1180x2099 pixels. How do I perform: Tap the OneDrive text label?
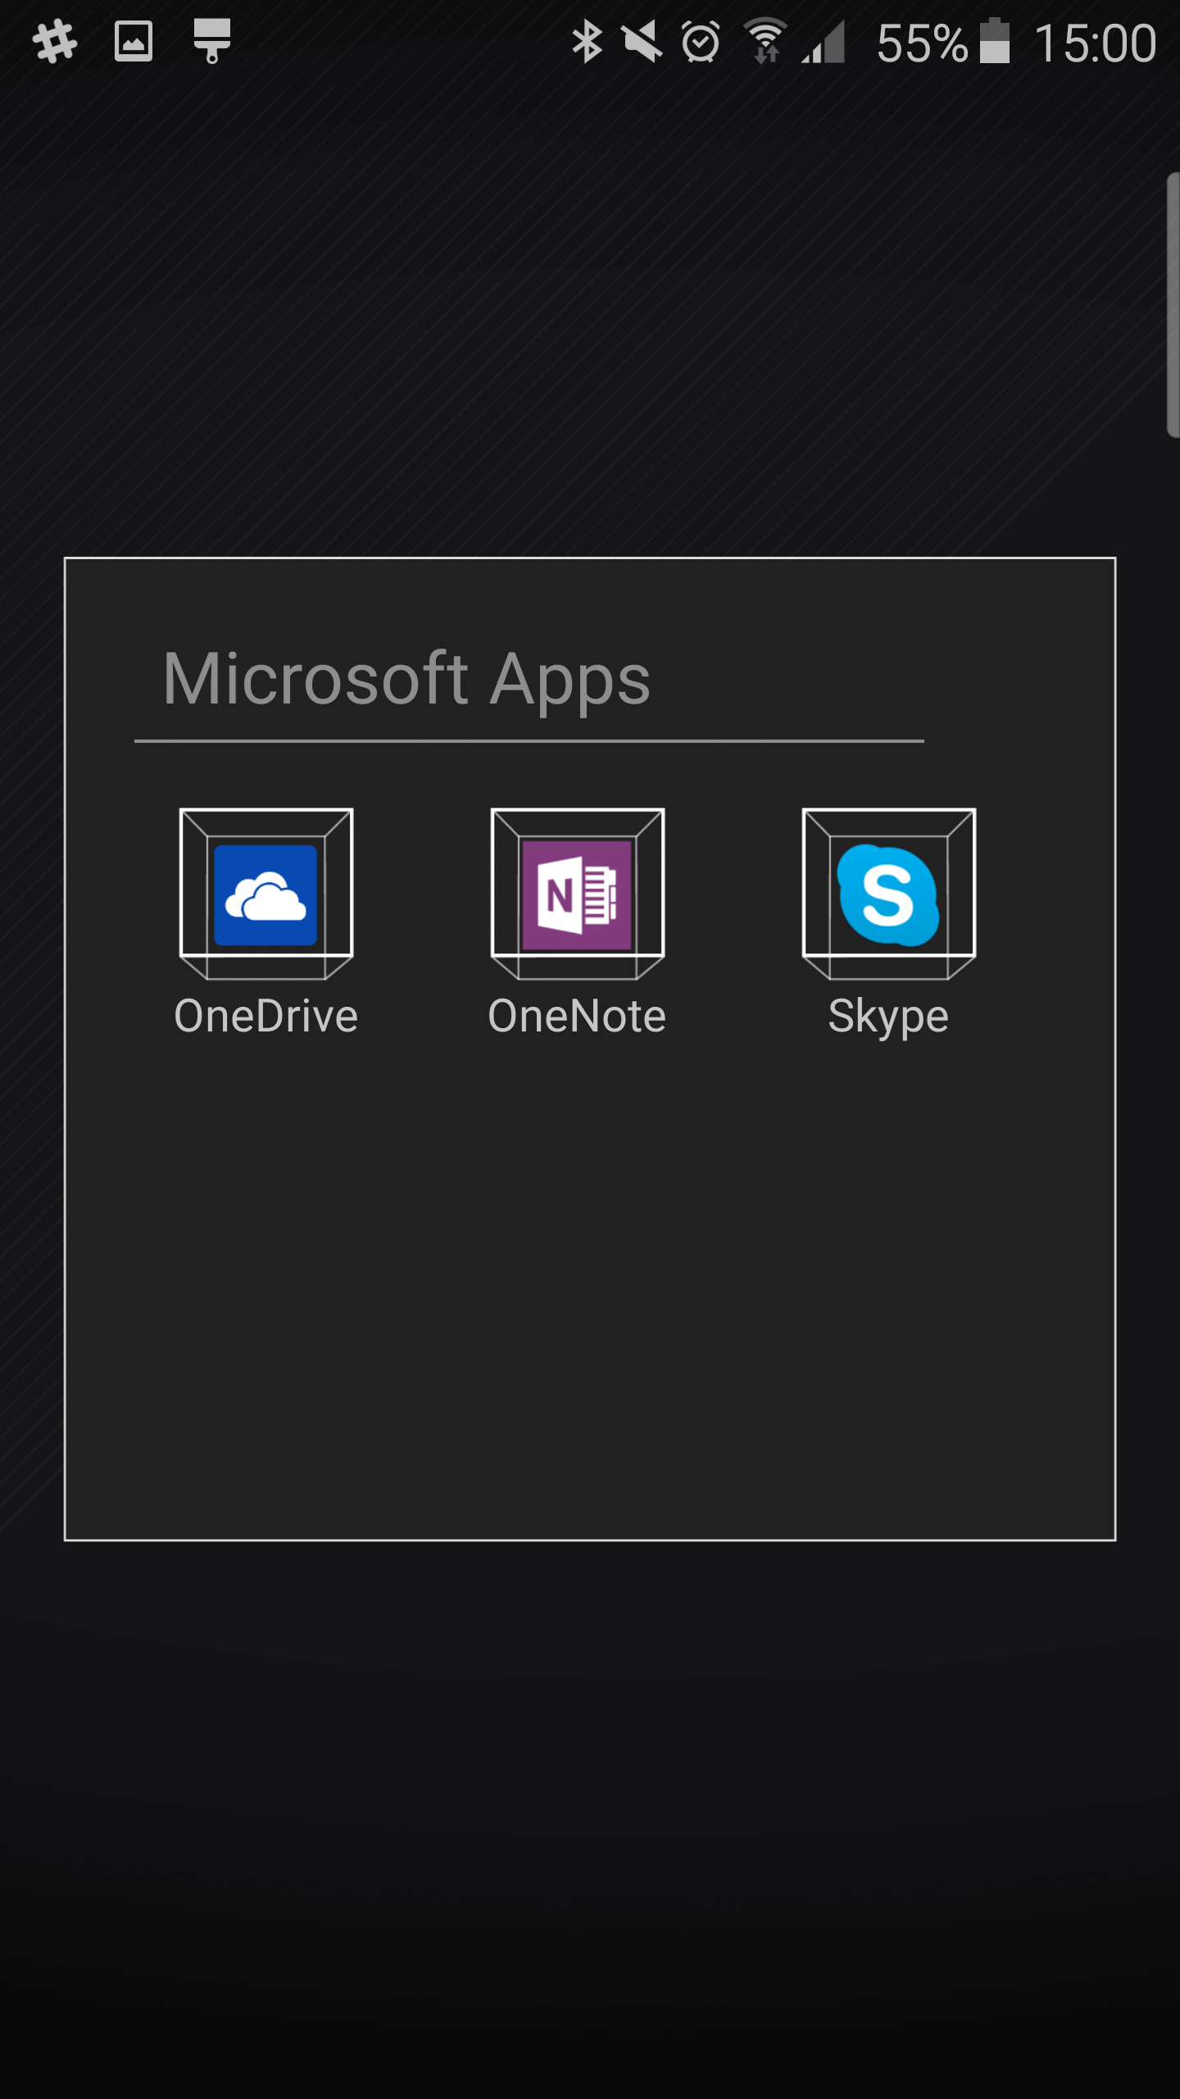[265, 1017]
